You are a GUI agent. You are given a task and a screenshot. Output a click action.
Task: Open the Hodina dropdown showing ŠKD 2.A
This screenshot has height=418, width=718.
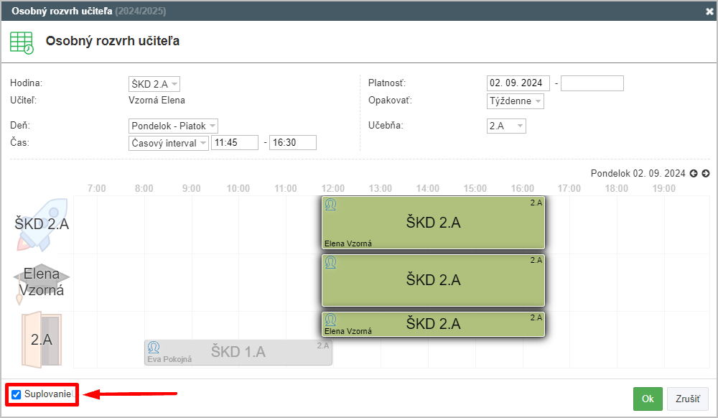click(154, 84)
